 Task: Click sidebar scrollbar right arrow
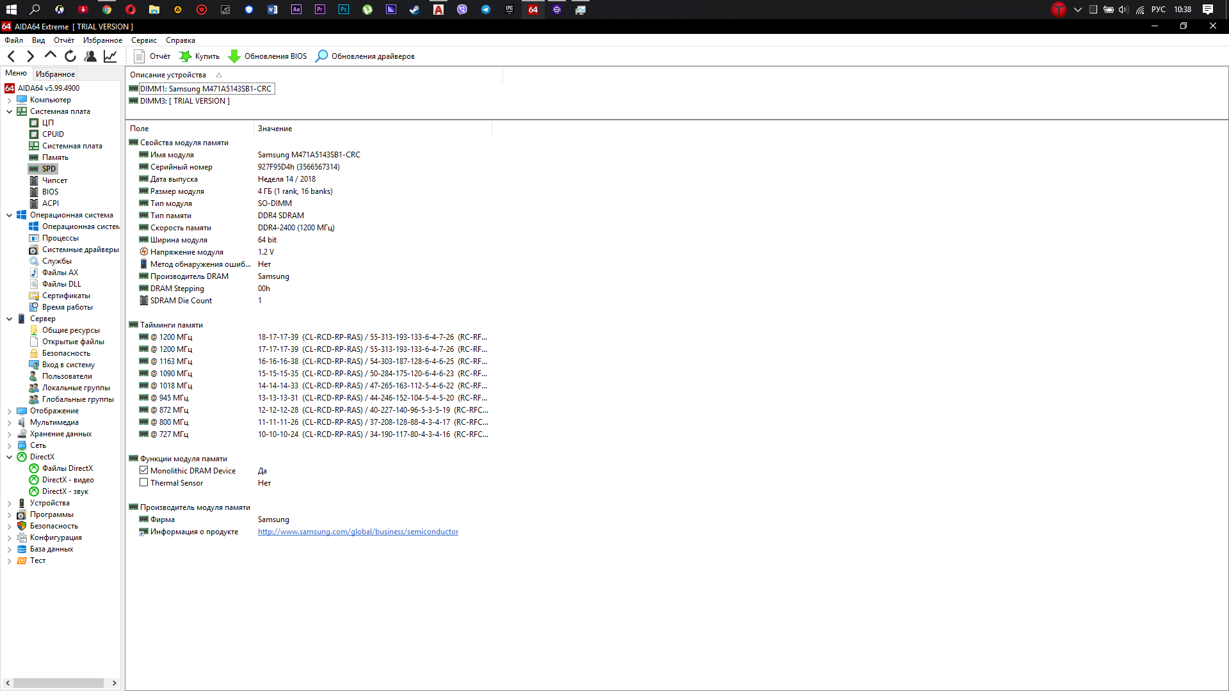click(114, 683)
